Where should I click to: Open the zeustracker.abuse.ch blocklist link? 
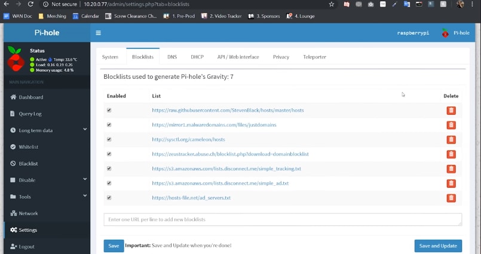[231, 154]
